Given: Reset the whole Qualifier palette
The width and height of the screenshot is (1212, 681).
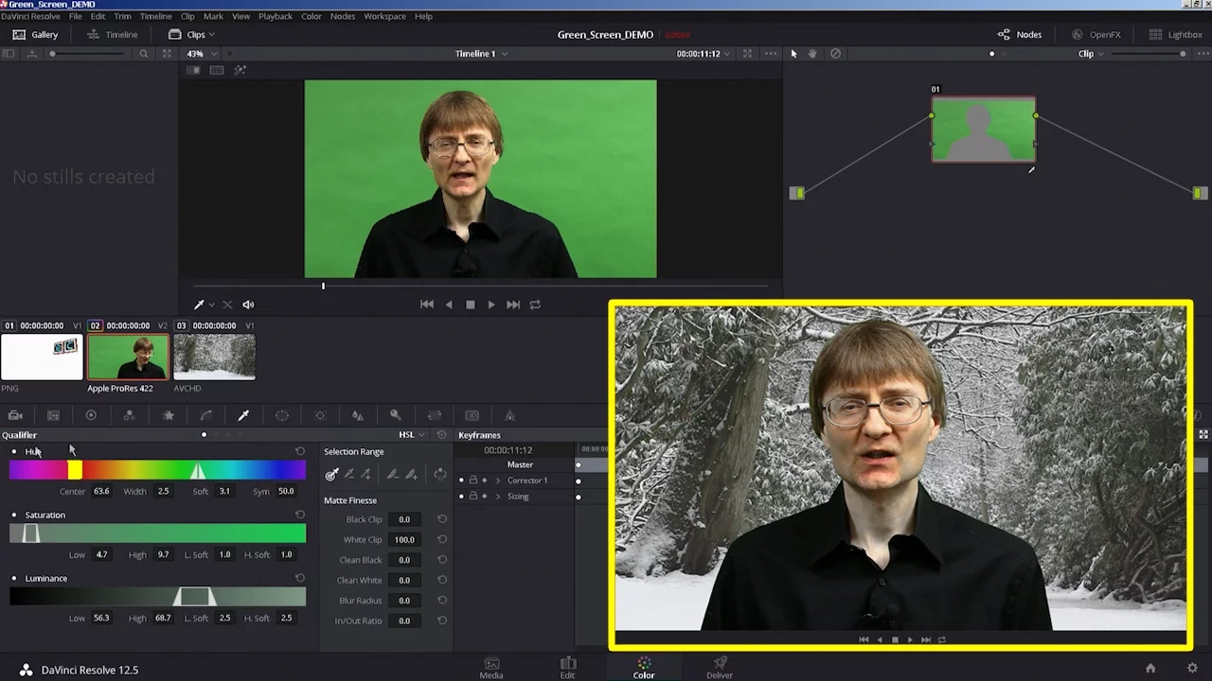Looking at the screenshot, I should tap(441, 435).
